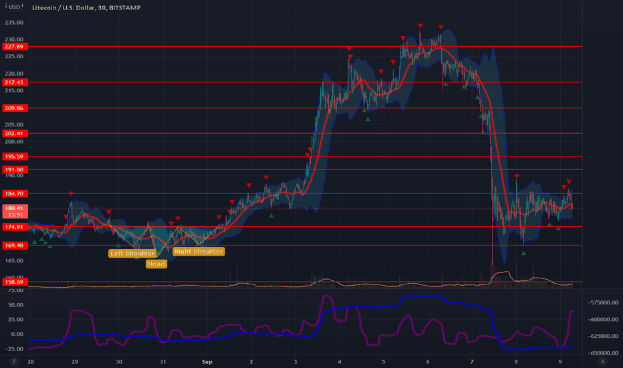Click the 191.80 red price level label
This screenshot has width=623, height=368.
pos(15,169)
